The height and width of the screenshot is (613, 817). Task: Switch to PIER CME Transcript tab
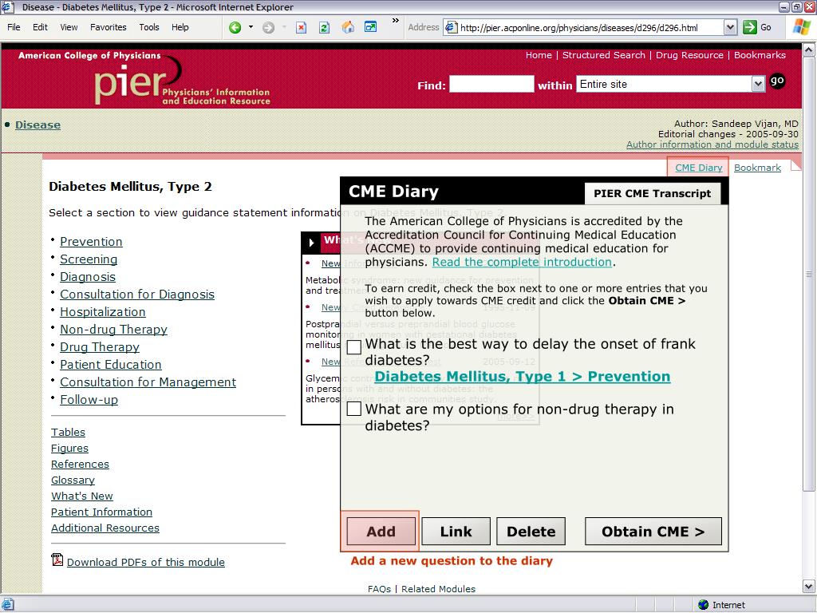point(653,193)
